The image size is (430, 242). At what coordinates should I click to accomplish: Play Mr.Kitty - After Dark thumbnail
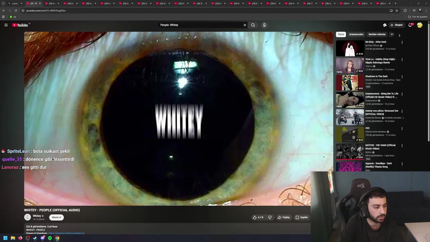click(x=350, y=48)
